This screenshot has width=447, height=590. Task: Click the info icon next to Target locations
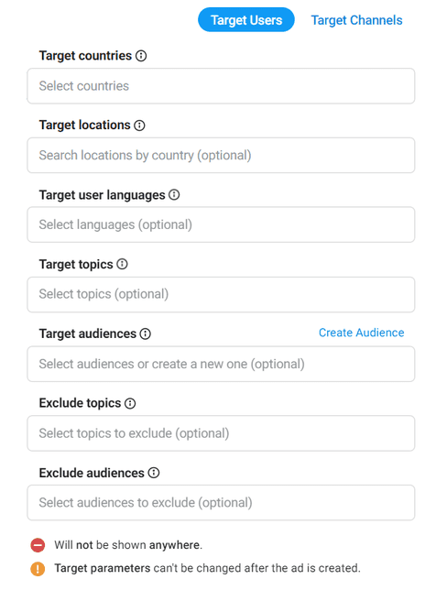[x=139, y=126]
